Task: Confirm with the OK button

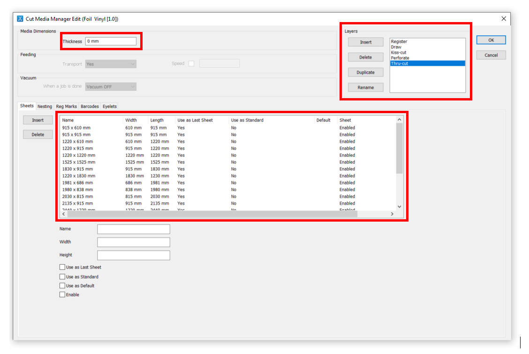Action: pyautogui.click(x=491, y=40)
